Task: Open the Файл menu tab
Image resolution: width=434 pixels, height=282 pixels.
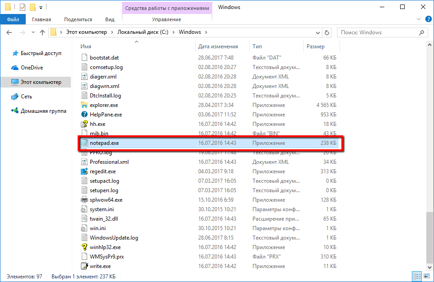Action: (13, 19)
